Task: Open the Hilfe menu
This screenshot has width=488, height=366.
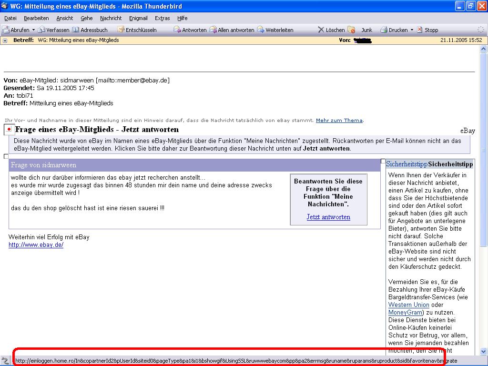Action: point(183,18)
